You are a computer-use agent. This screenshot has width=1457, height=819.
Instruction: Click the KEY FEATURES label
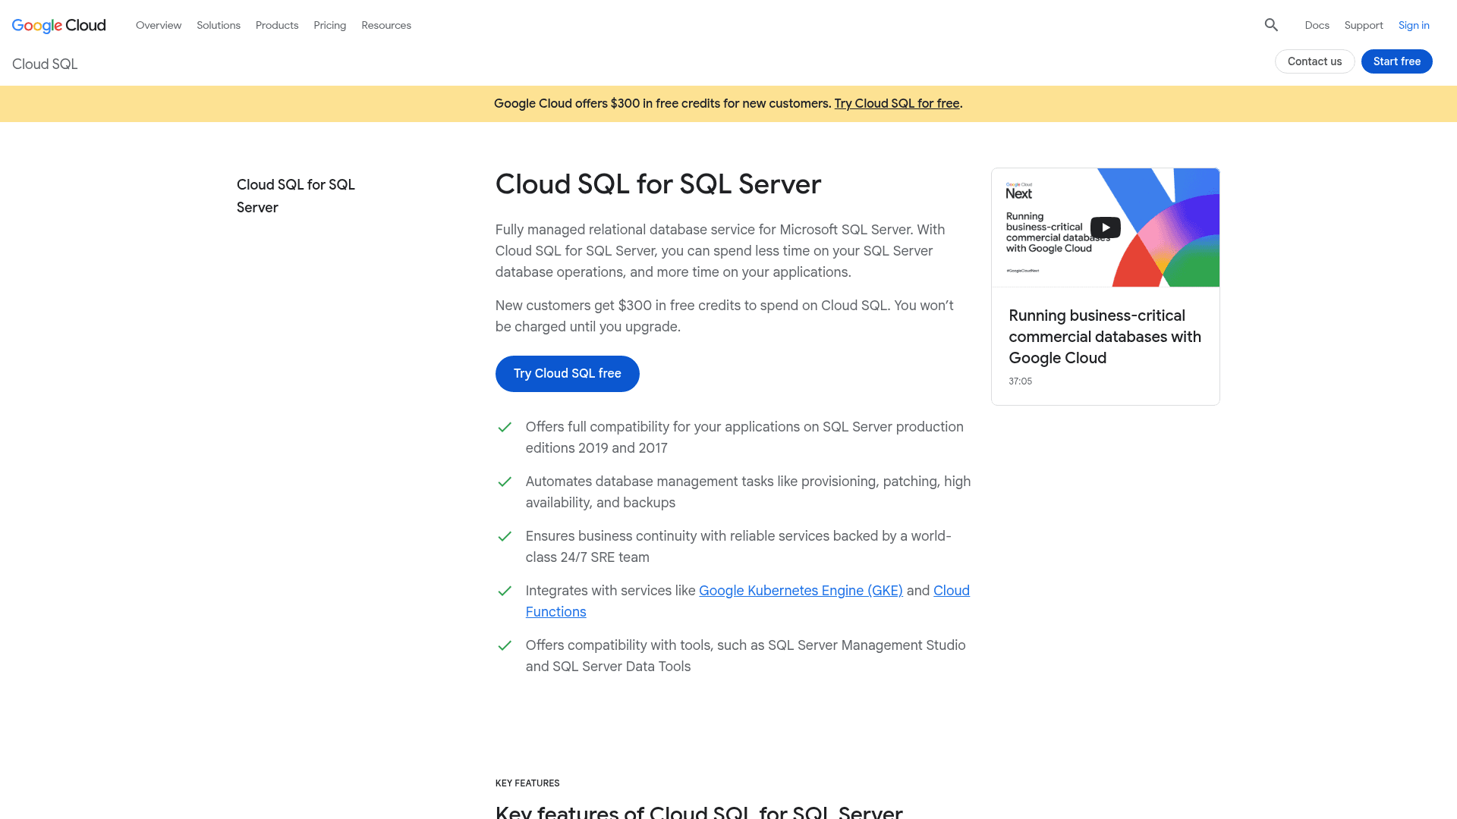pyautogui.click(x=527, y=783)
